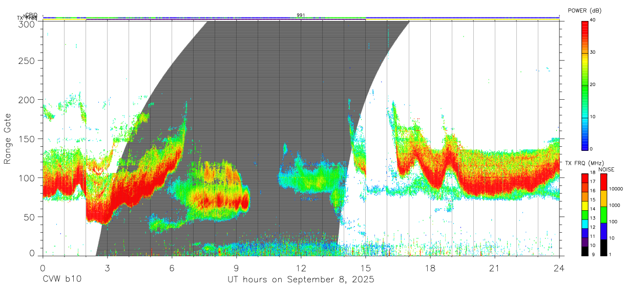Click the 10000 noise scale label

coord(615,189)
